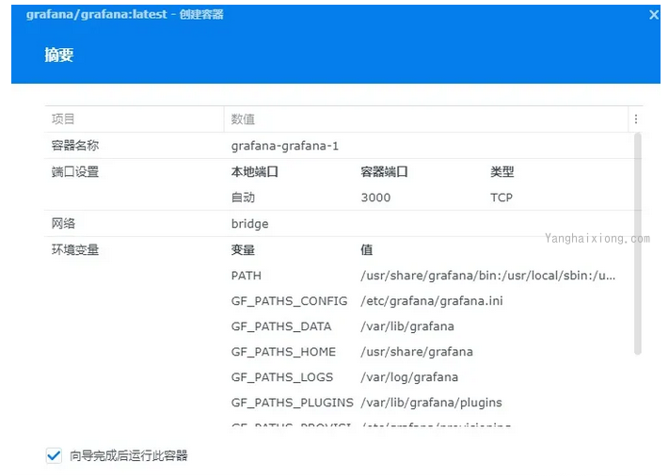Click the grafana/grafana:latest window title

tap(124, 14)
